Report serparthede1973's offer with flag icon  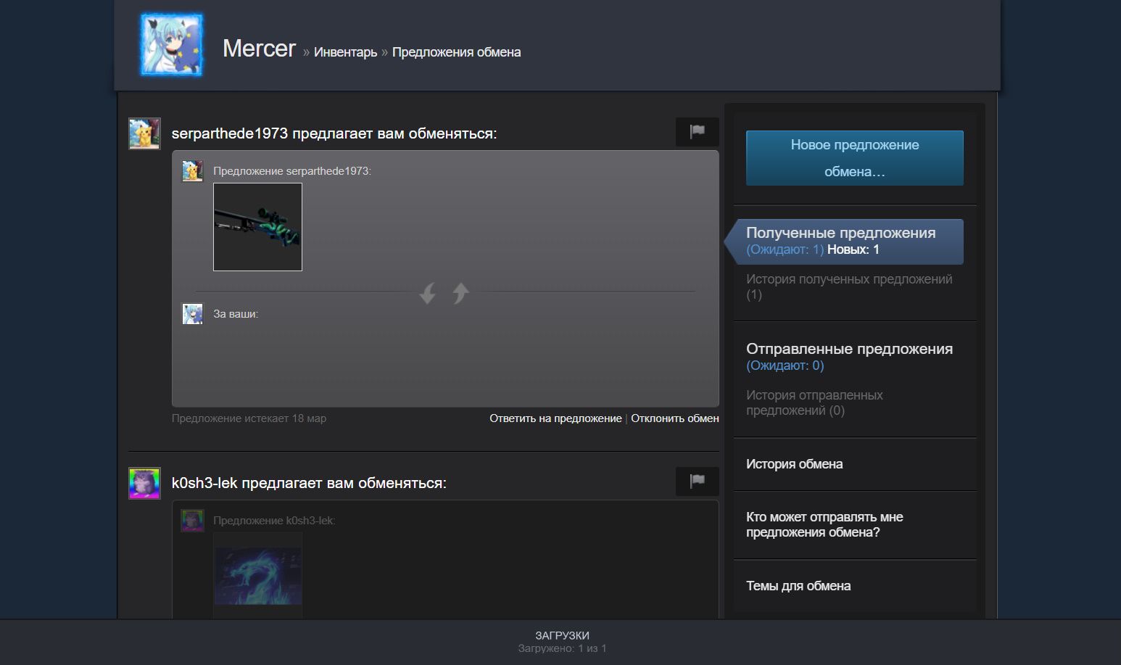pyautogui.click(x=697, y=132)
